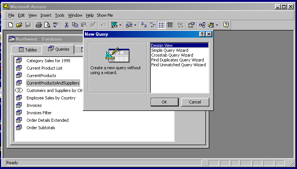Open the Relationships window icon
This screenshot has height=169, width=297.
[x=202, y=25]
